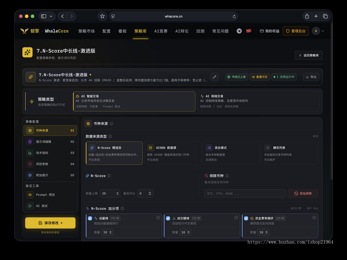Viewport: 347px width, 260px height.
Task: Open 看板 nav item
Action: point(122,31)
